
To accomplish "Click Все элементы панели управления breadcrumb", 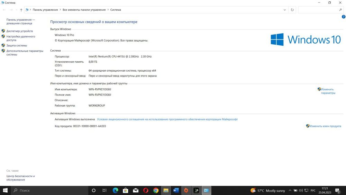I will pyautogui.click(x=84, y=10).
